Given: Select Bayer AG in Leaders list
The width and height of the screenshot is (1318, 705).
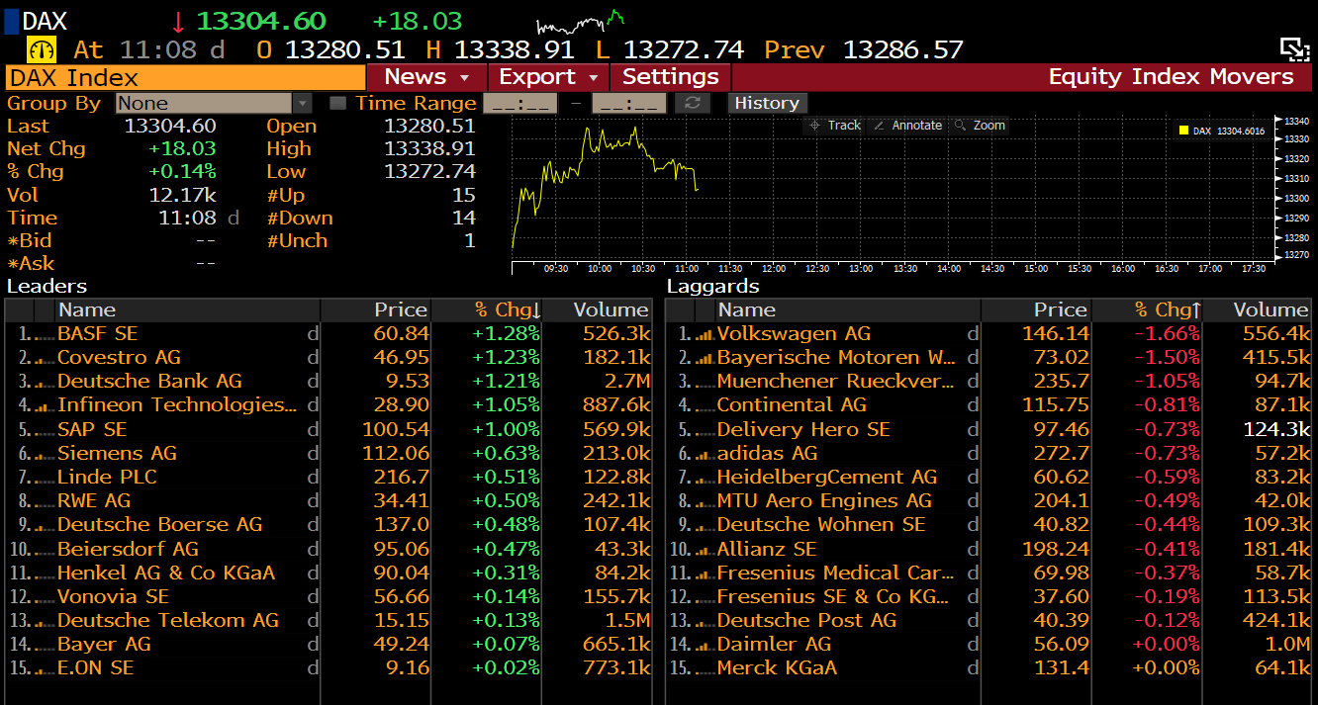Looking at the screenshot, I should (x=104, y=645).
